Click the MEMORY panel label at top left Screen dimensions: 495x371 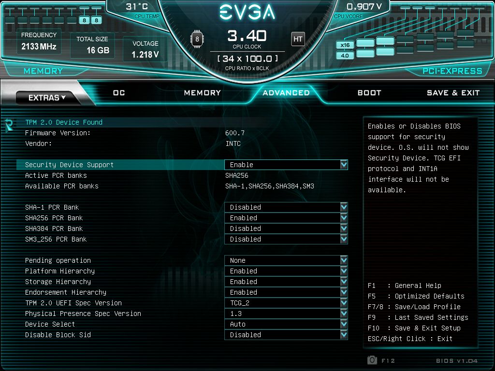click(43, 71)
